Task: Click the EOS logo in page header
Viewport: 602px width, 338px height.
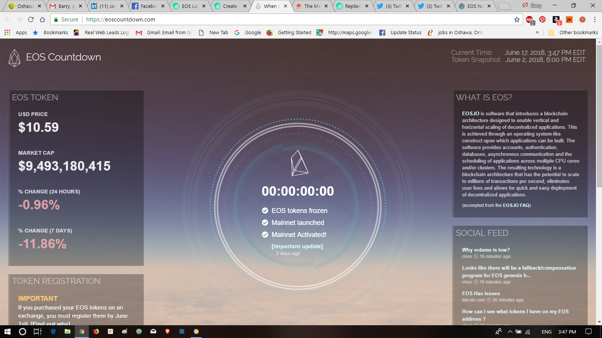Action: (x=15, y=58)
